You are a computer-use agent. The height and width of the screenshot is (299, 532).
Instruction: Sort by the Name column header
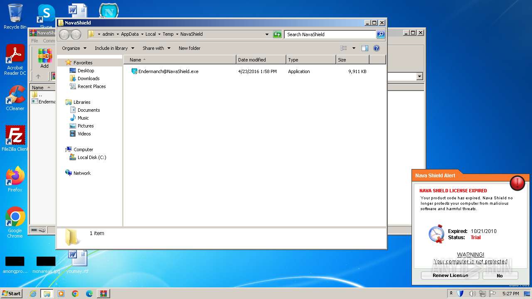pos(180,60)
